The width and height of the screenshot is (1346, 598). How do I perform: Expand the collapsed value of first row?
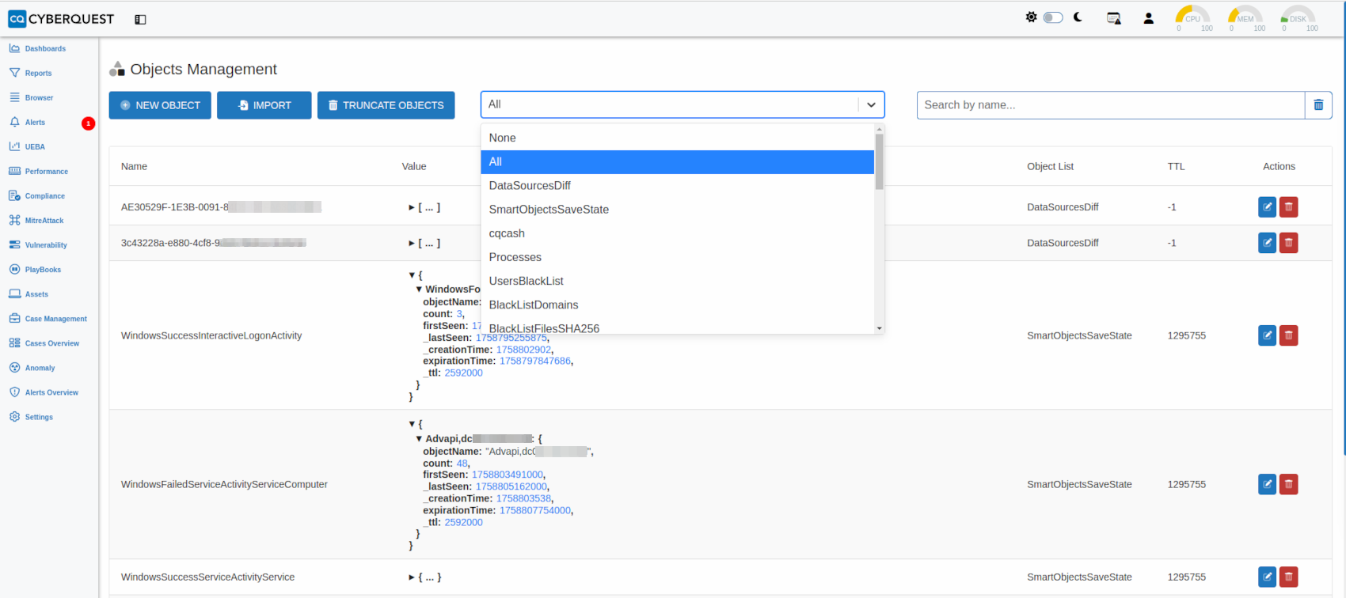[412, 207]
